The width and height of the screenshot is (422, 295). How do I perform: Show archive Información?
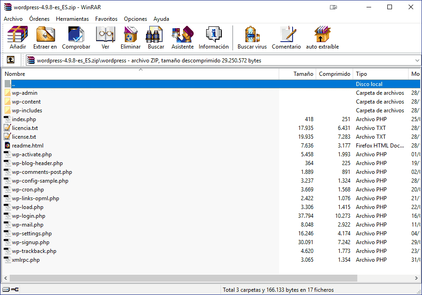(x=214, y=38)
